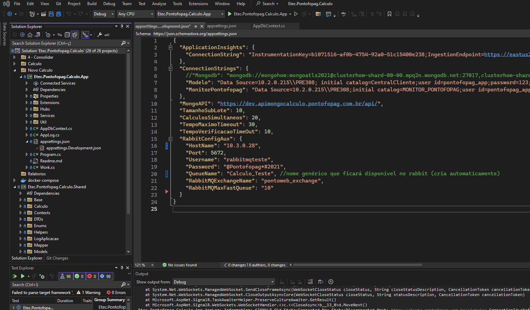The width and height of the screenshot is (530, 310).
Task: Run all tests in Test Explorer
Action: click(15, 276)
